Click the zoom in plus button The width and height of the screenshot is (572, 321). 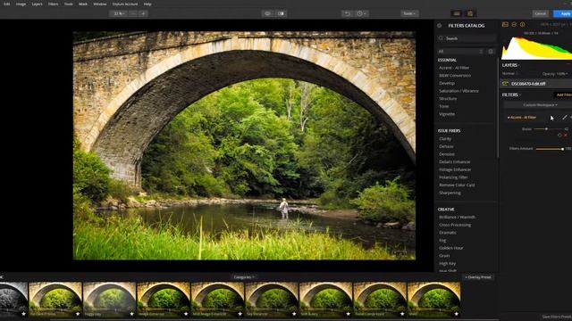143,13
